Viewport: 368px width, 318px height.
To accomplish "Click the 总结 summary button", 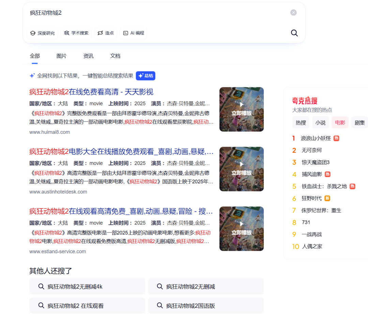I will (x=145, y=76).
